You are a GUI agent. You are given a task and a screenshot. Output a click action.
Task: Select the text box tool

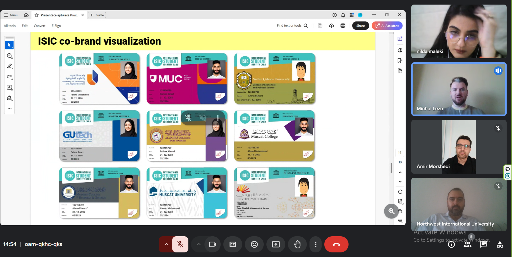9,87
